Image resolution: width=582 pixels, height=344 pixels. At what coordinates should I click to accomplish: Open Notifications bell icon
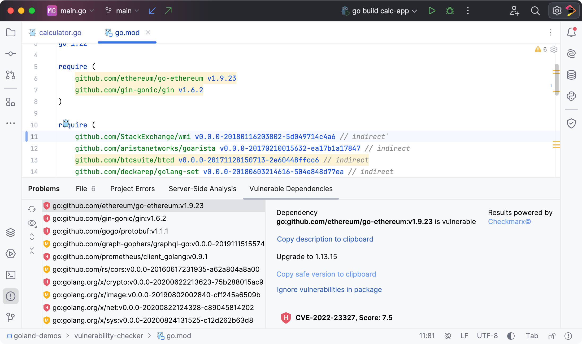click(571, 32)
